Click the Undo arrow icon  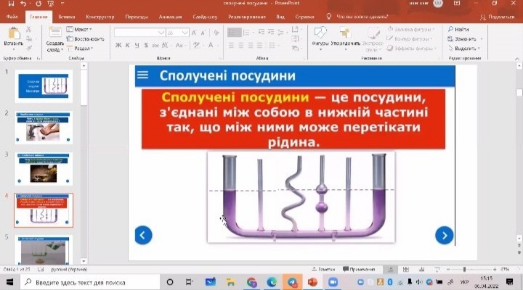[x=23, y=4]
